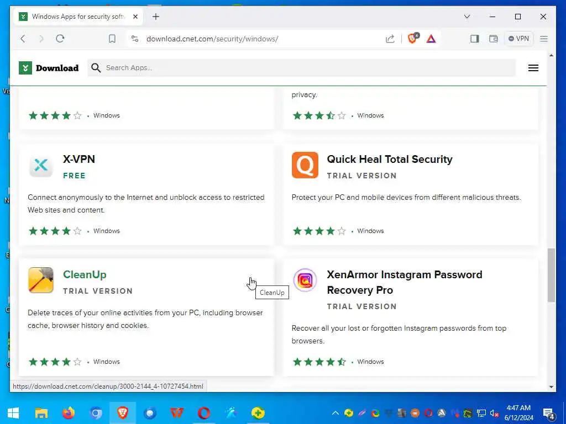Viewport: 566px width, 424px height.
Task: Click the share page icon
Action: 390,39
